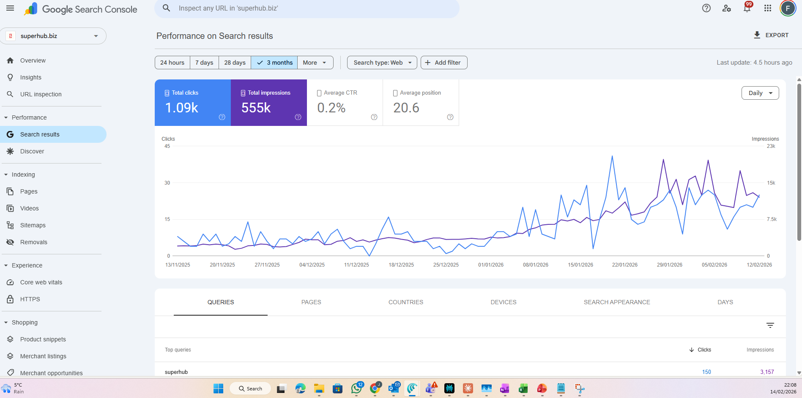Open Discover report
The height and width of the screenshot is (398, 802).
click(53, 151)
